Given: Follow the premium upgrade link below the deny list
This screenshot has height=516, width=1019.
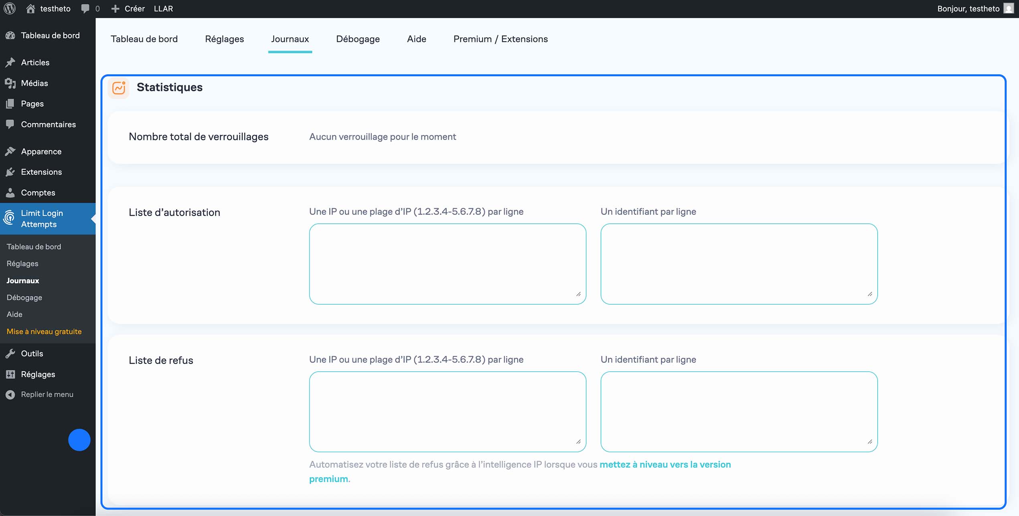Looking at the screenshot, I should point(664,464).
